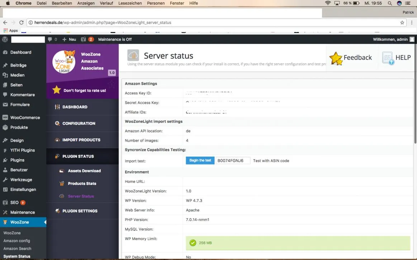This screenshot has width=417, height=260.
Task: Bookmark the page with star icon
Action: (402, 23)
